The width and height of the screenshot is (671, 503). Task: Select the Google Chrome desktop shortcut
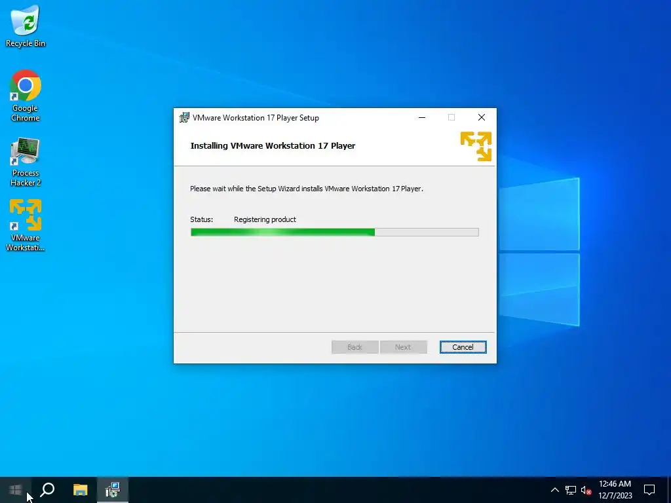click(26, 96)
